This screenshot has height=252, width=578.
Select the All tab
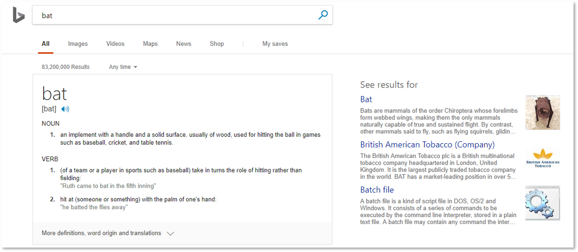pyautogui.click(x=45, y=44)
